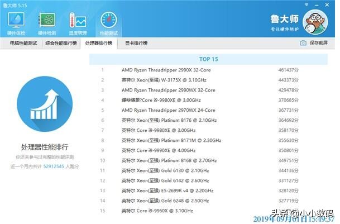Click the camera icon beside 保存截屏
This screenshot has width=340, height=224.
tap(303, 43)
